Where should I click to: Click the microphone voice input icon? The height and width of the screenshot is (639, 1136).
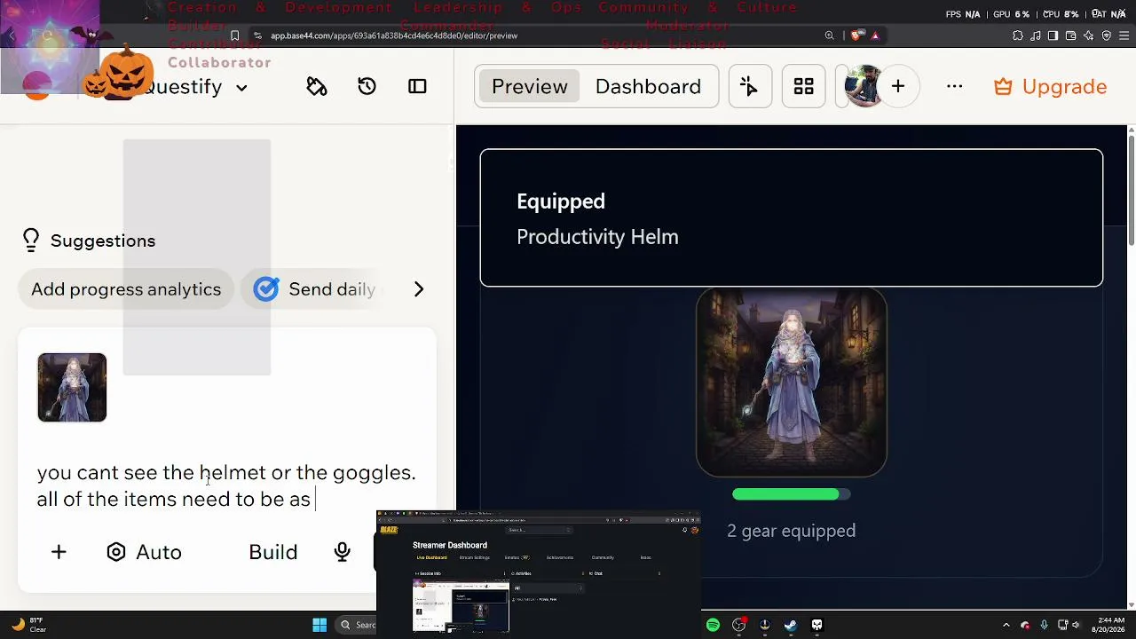tap(342, 552)
